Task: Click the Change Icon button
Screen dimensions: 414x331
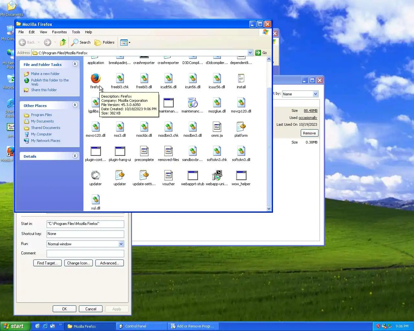Action: pos(79,263)
